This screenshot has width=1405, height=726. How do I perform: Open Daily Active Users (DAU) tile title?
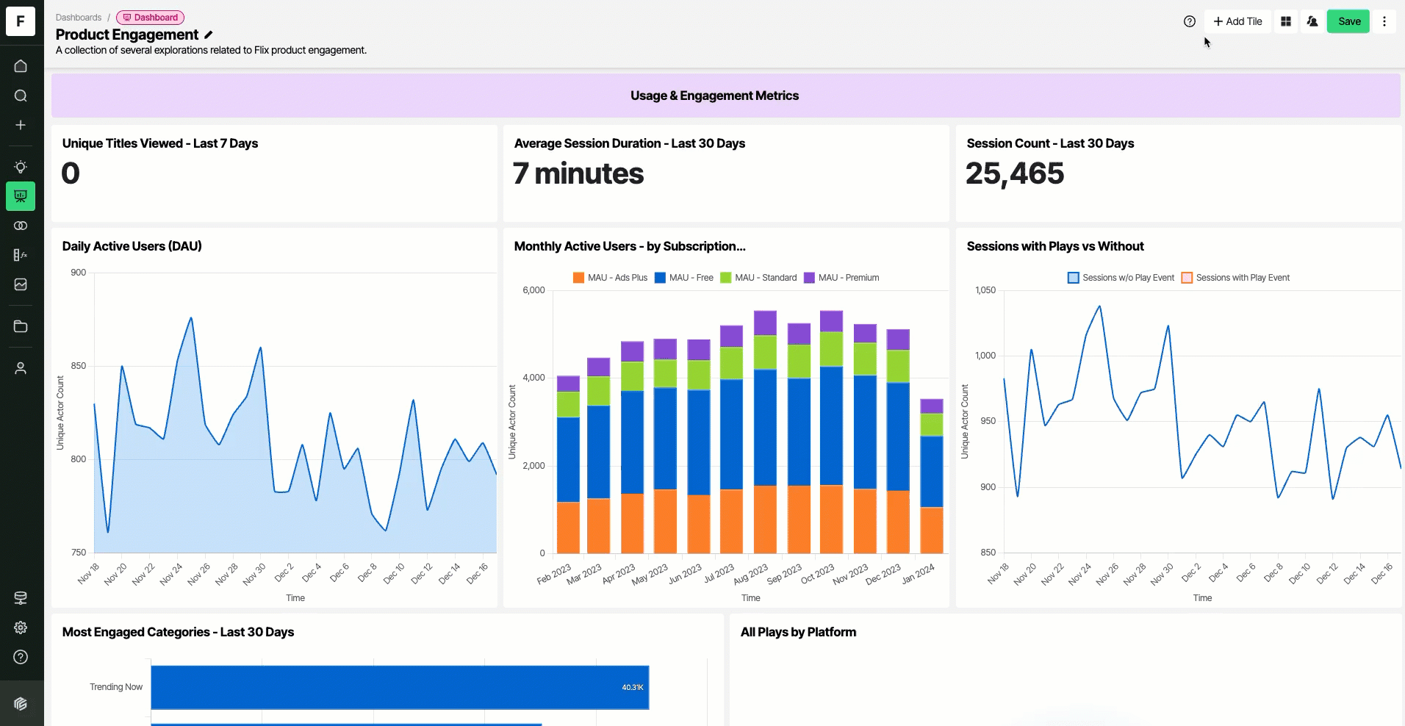coord(132,246)
